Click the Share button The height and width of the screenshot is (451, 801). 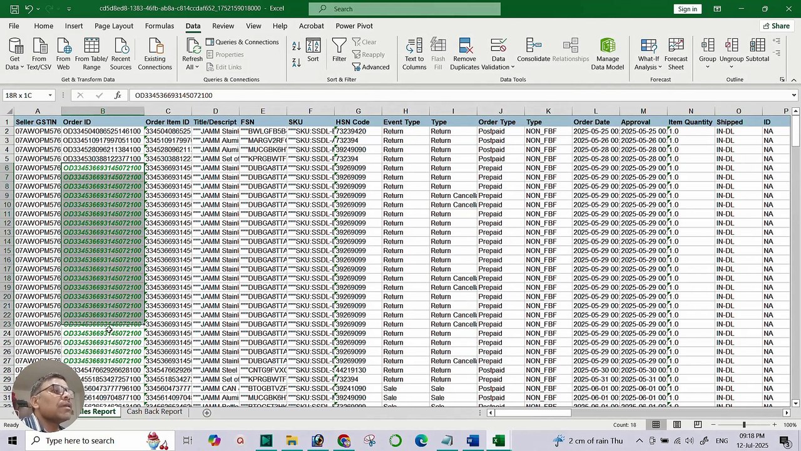coord(775,26)
